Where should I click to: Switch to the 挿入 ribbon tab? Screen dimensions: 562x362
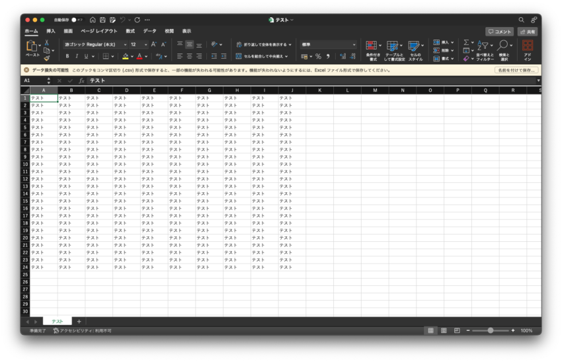click(x=50, y=31)
